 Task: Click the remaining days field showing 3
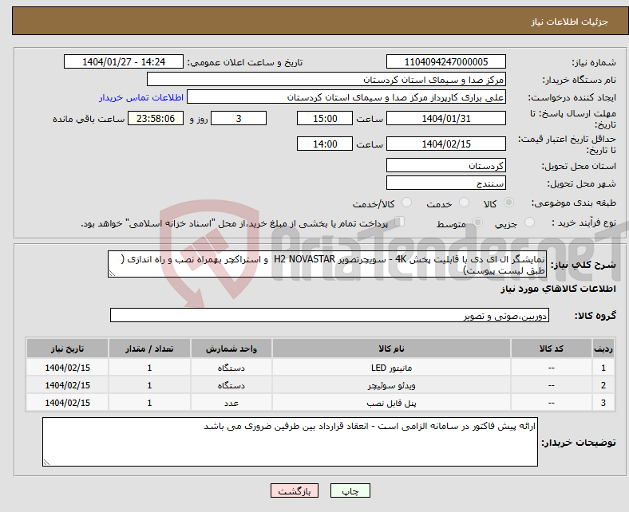point(239,118)
